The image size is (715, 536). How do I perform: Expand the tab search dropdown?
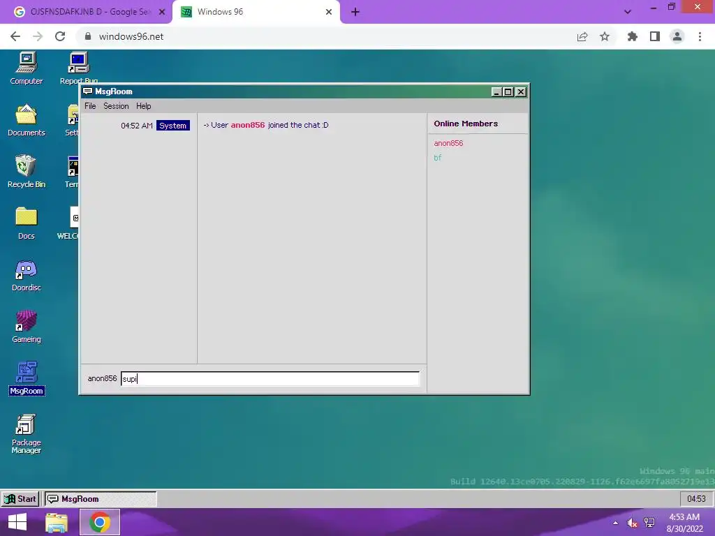[x=628, y=12]
